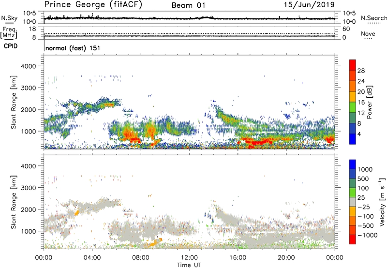This screenshot has height=268, width=387.
Task: Click the 'N.Search' legend label
Action: [x=373, y=18]
